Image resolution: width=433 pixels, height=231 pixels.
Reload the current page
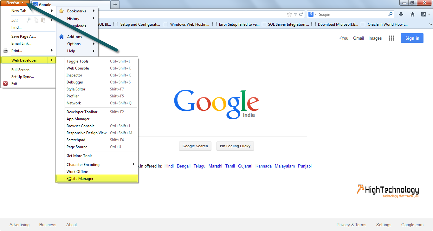[301, 14]
